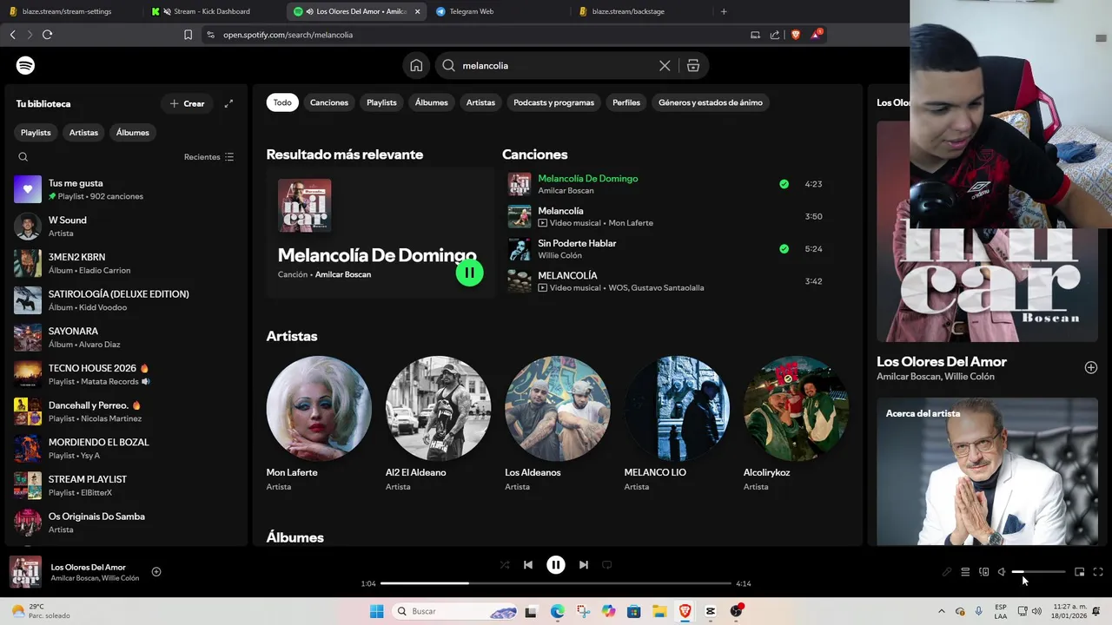The height and width of the screenshot is (625, 1112).
Task: Skip to next track
Action: pos(584,564)
